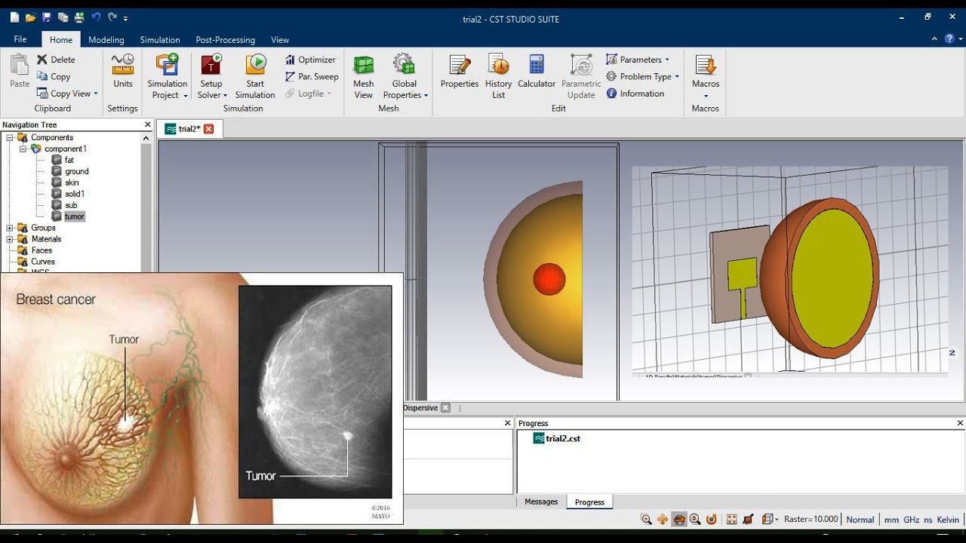
Task: Launch the Par. Sweep tool
Action: (x=312, y=76)
